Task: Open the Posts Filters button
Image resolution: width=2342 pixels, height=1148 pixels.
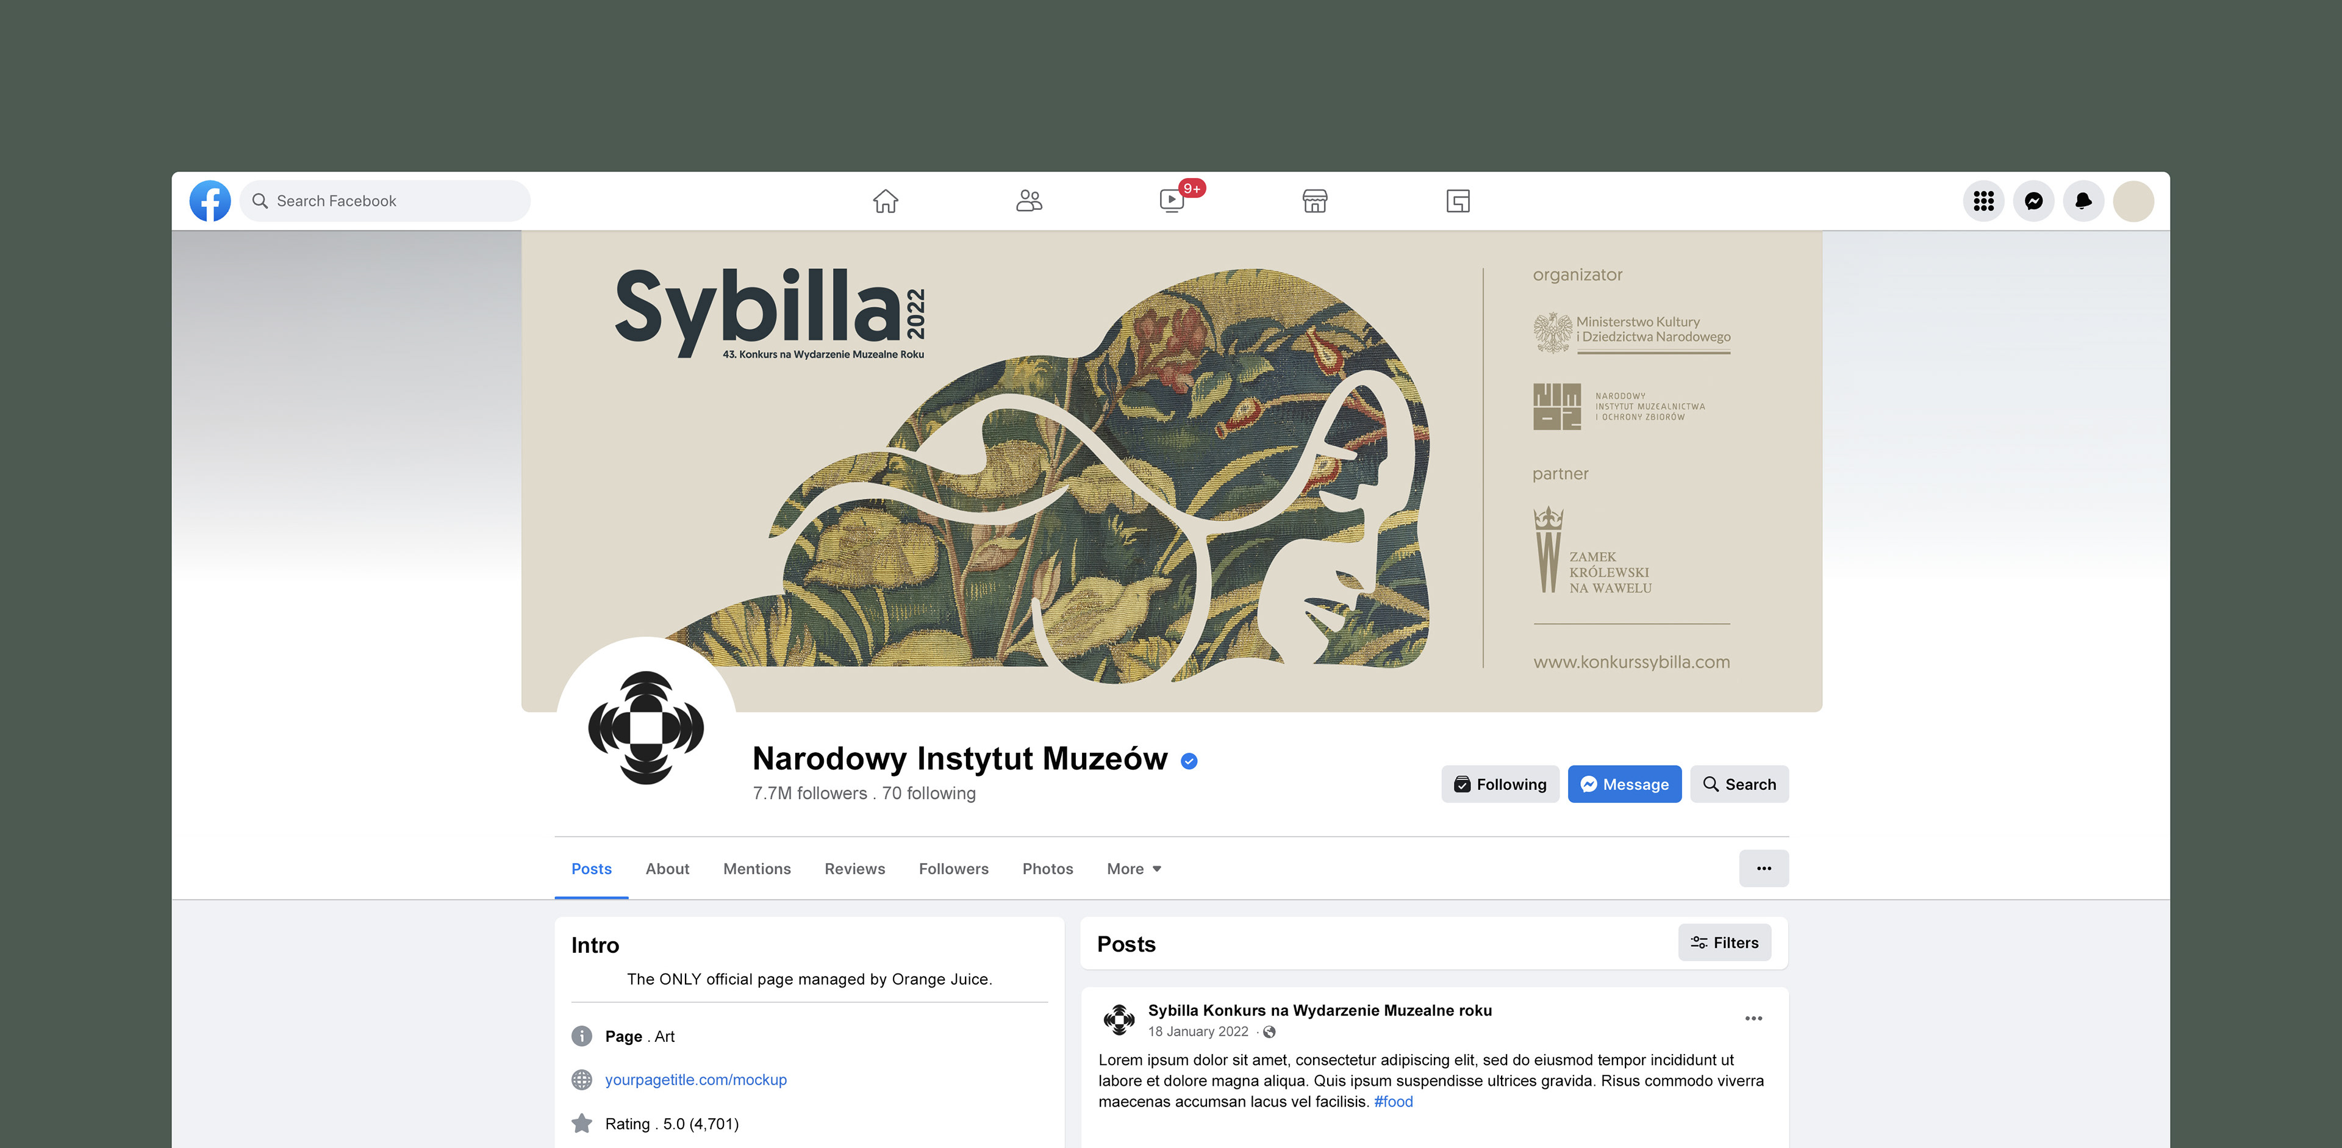Action: [1724, 944]
